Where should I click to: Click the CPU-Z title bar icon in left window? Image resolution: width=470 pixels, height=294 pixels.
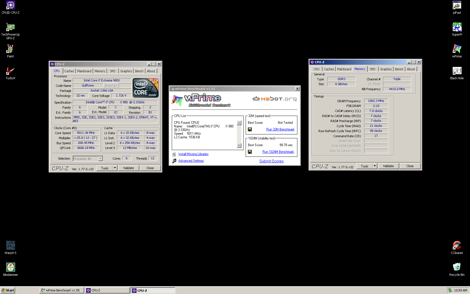pyautogui.click(x=52, y=64)
